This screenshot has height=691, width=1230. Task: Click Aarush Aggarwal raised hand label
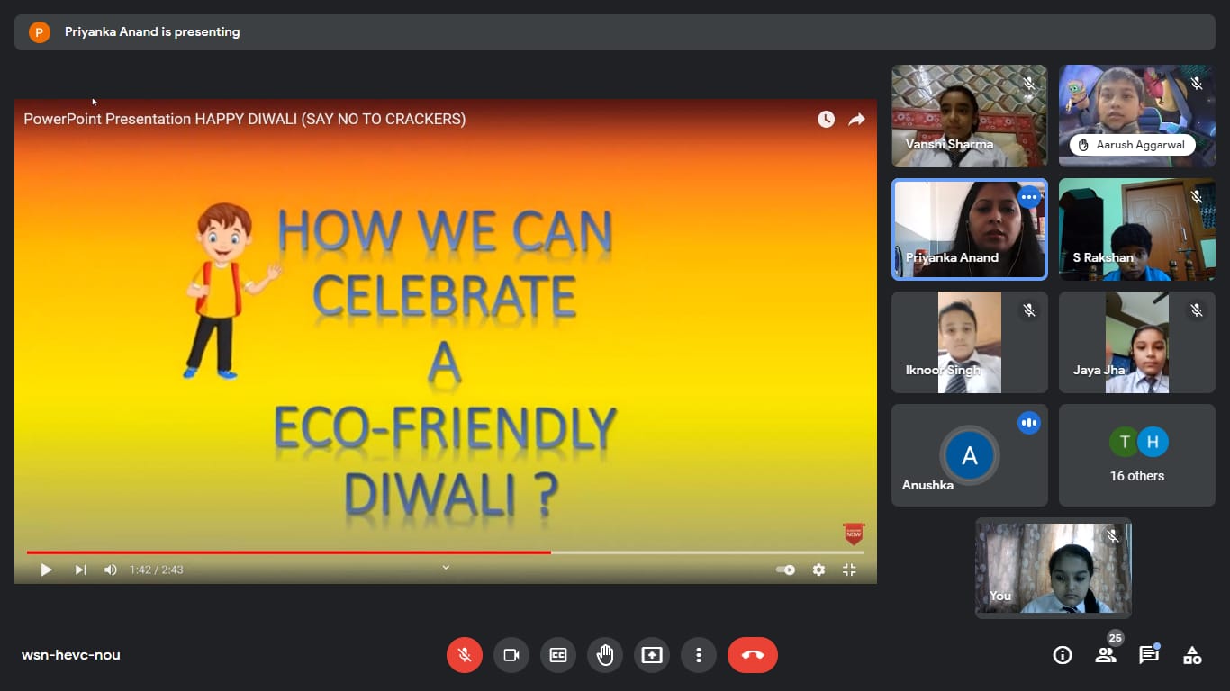click(x=1133, y=144)
